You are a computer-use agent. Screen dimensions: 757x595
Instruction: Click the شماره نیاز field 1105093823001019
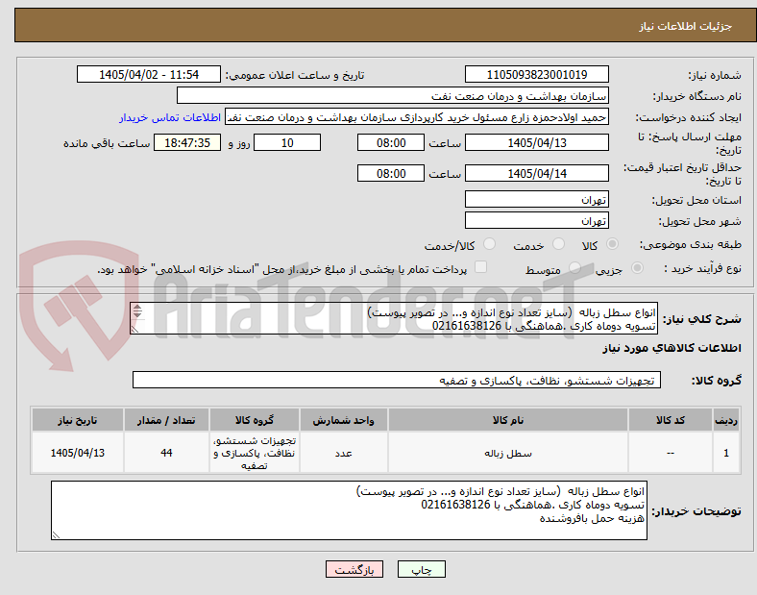coord(536,75)
